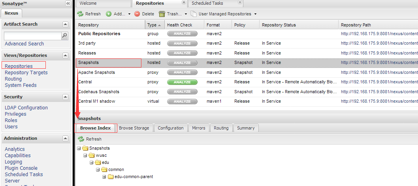Viewport: 418px width, 186px height.
Task: Click the green Add plus icon
Action: point(109,14)
